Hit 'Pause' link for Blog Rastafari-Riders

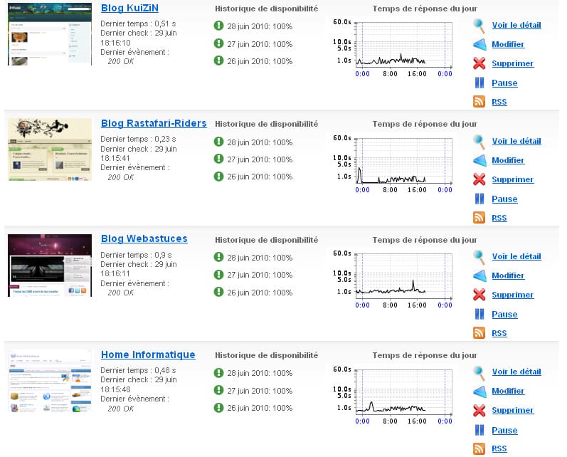point(504,199)
